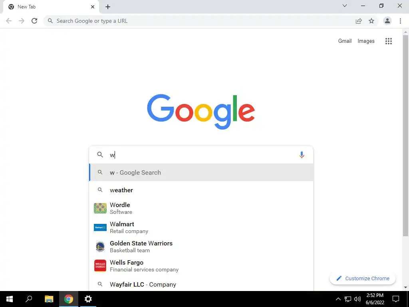Click the browser back arrow

[x=9, y=21]
